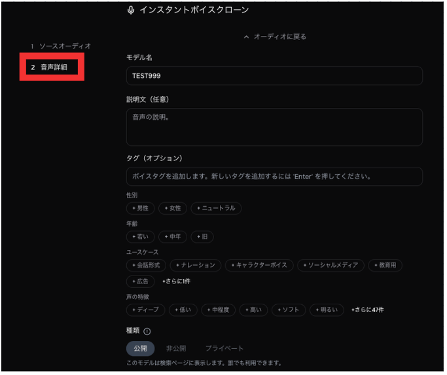This screenshot has width=447, height=375.
Task: Add the ニュートラル gender tag
Action: pos(217,209)
